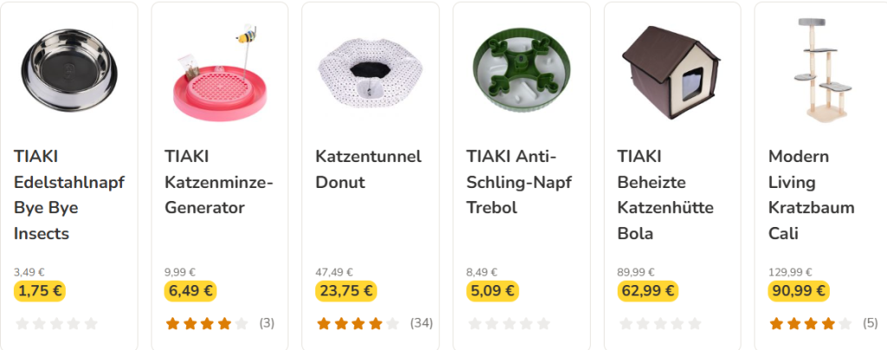Viewport: 887px width, 350px height.
Task: Click the 90,99 € price badge
Action: 799,291
